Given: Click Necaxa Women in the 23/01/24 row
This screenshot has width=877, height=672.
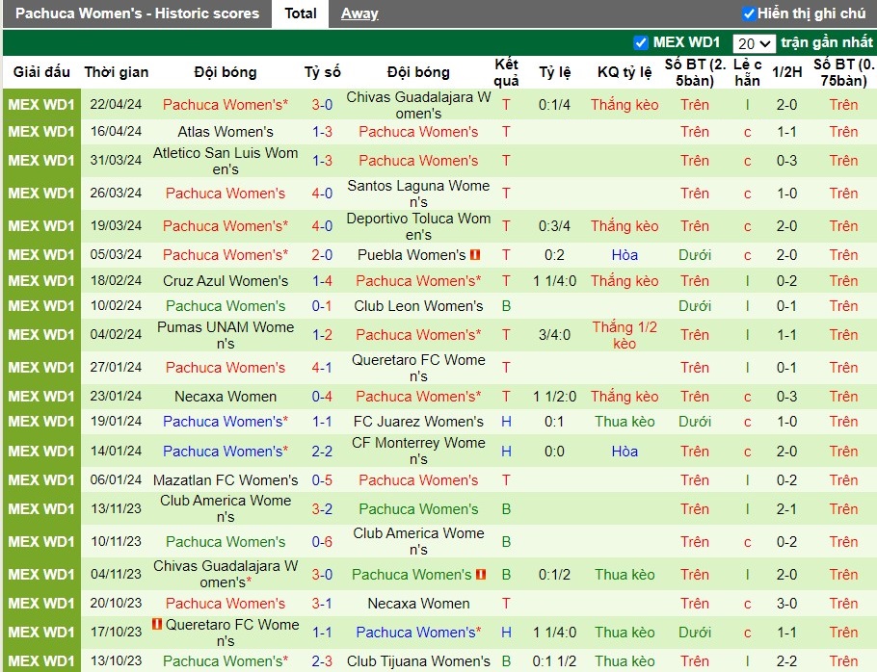Looking at the screenshot, I should pyautogui.click(x=226, y=397).
